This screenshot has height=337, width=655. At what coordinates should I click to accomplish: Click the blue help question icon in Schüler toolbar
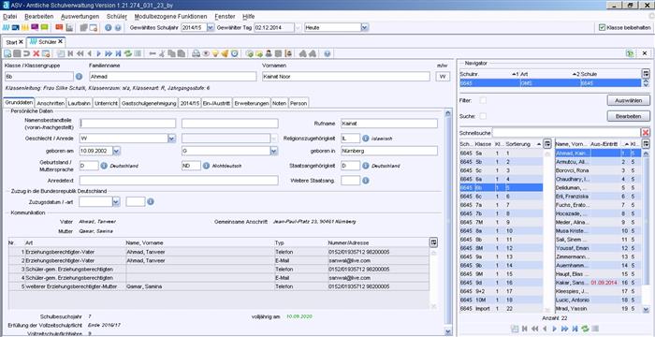327,53
